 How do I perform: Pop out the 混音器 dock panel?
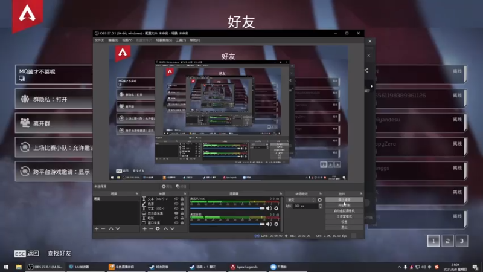281,193
